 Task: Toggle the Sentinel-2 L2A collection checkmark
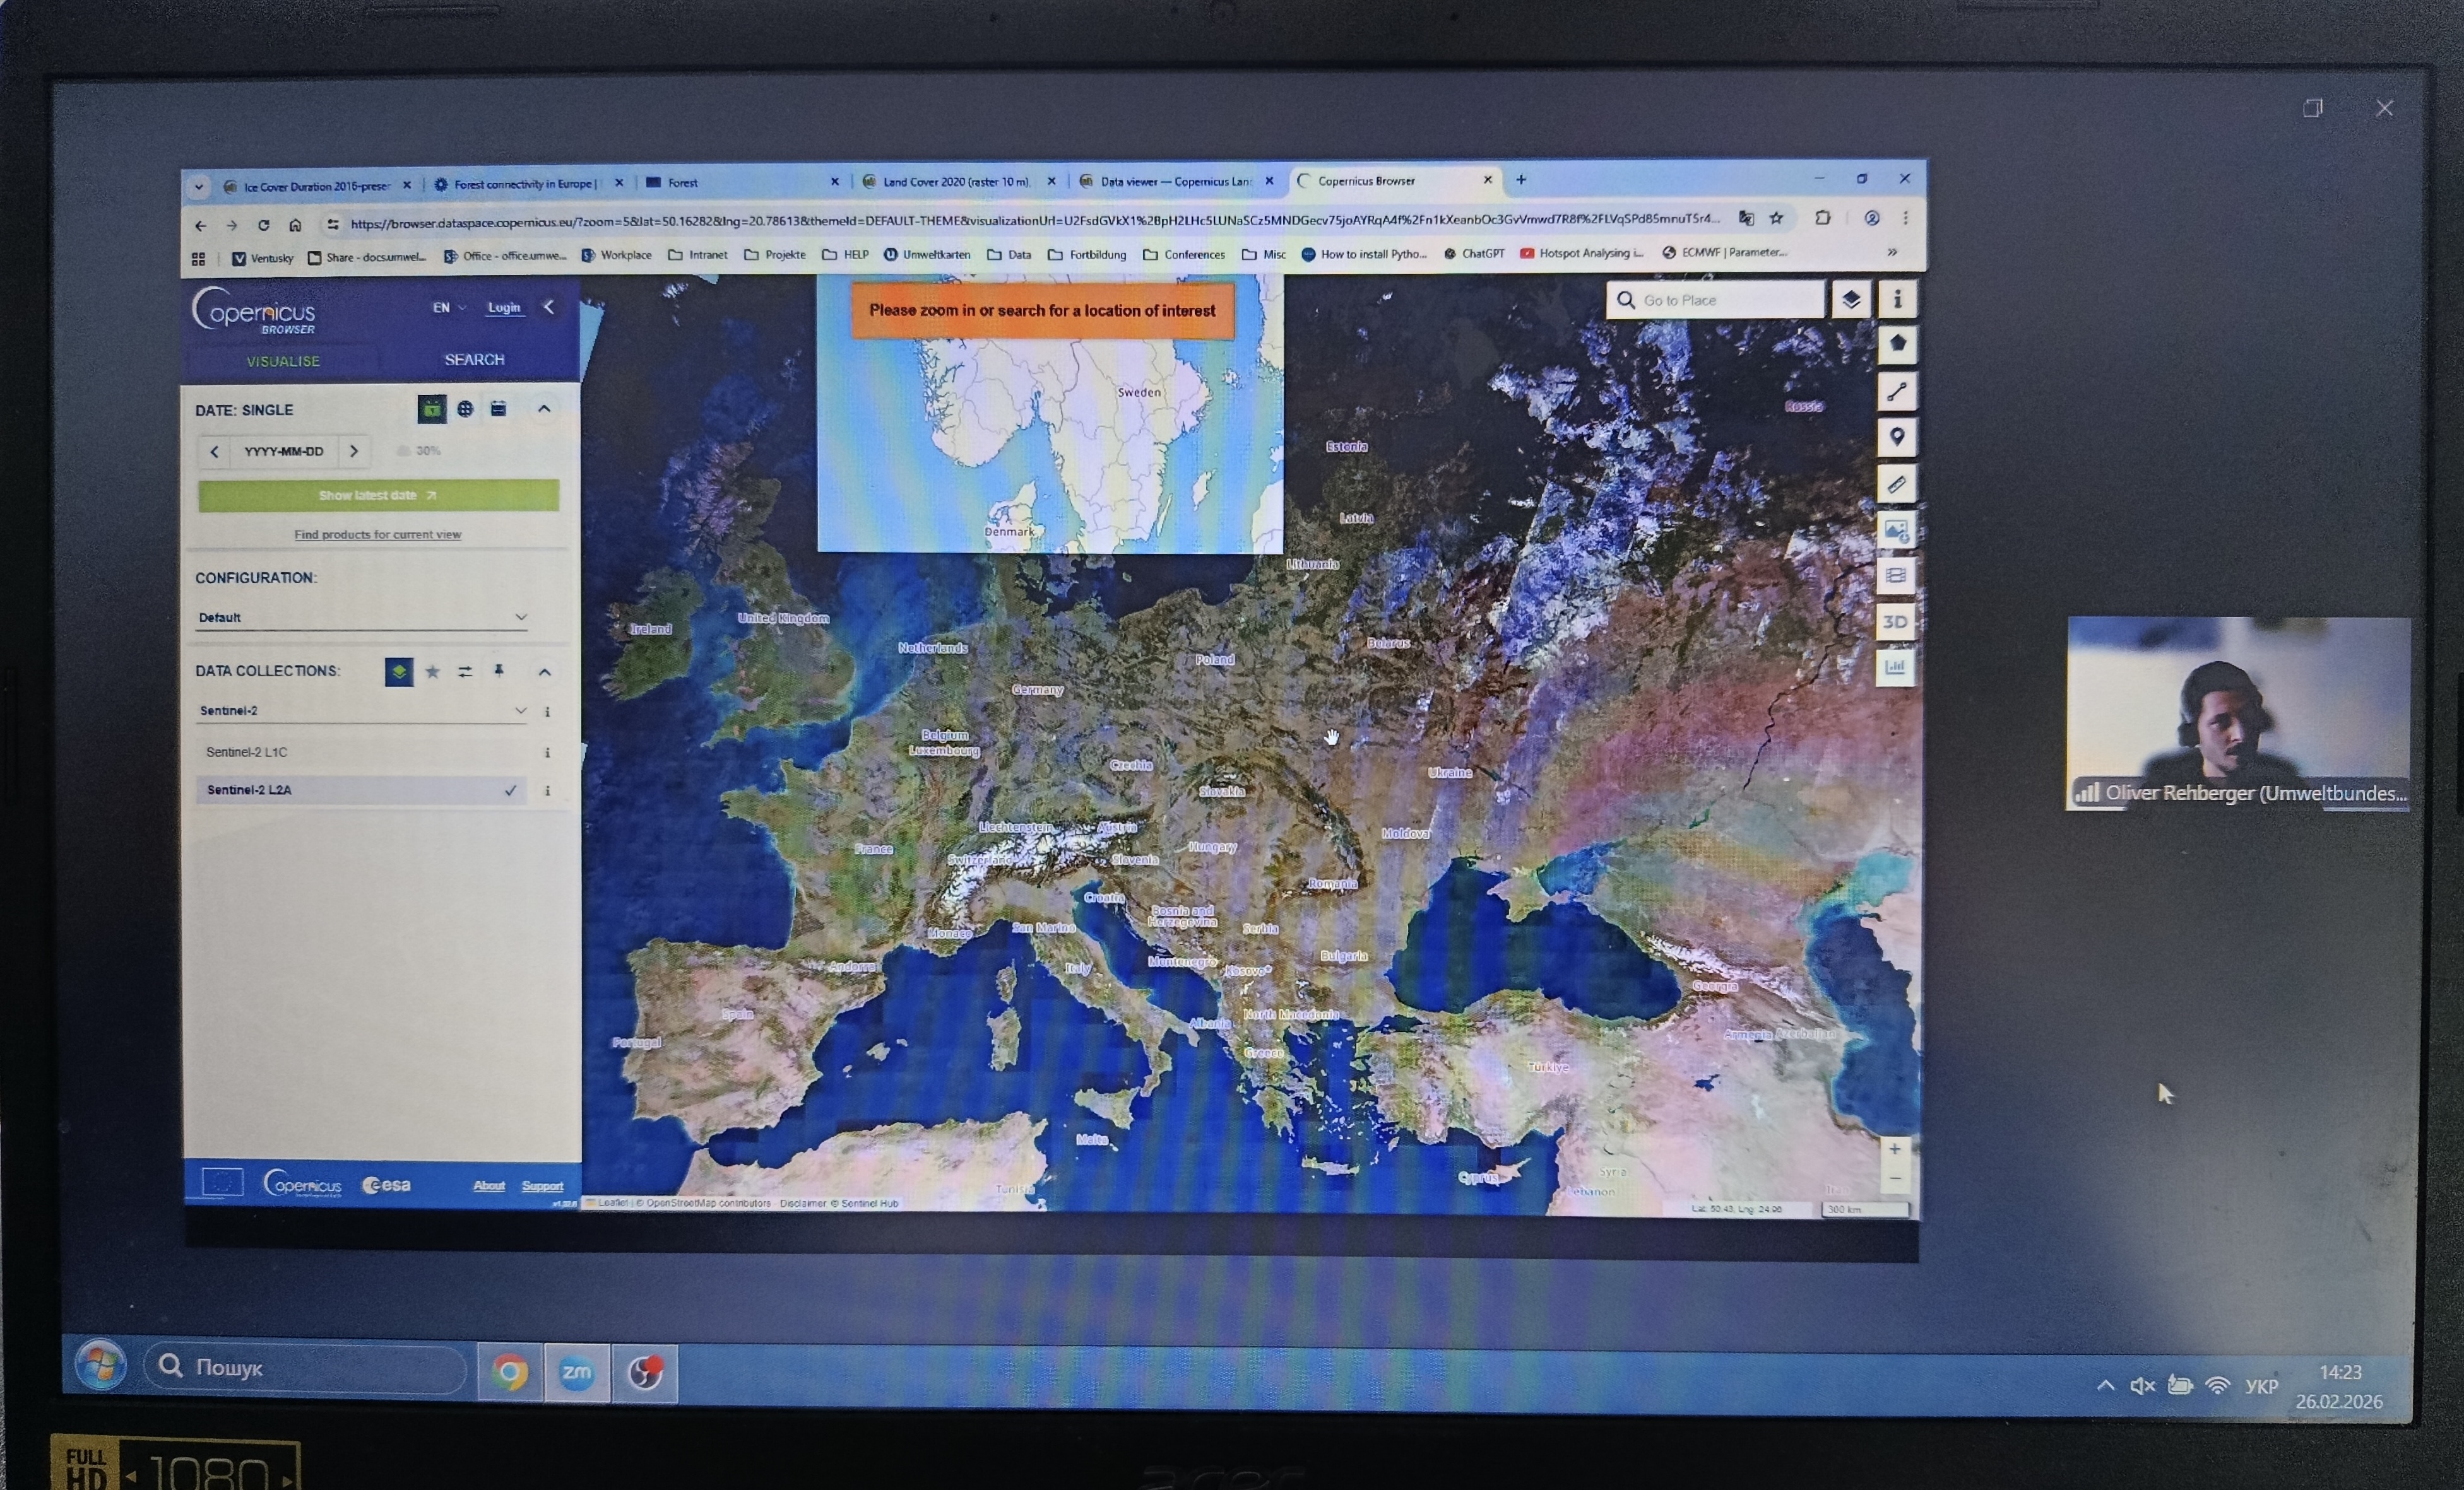[510, 789]
